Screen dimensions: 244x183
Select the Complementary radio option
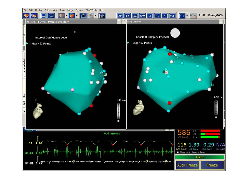[49, 22]
